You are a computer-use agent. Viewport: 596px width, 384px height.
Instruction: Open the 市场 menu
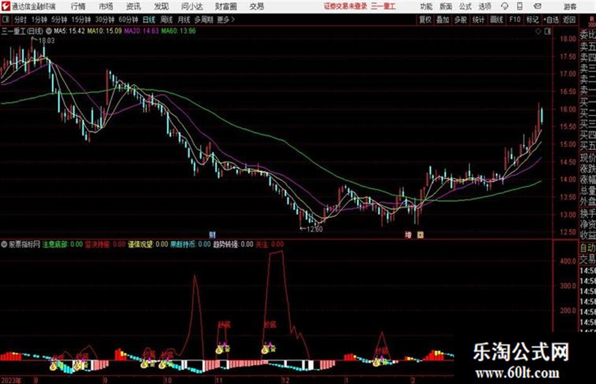[106, 6]
